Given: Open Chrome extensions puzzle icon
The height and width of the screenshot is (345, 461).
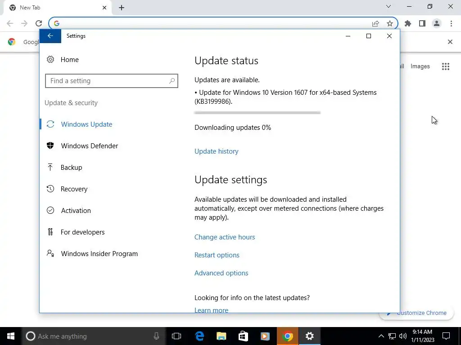Looking at the screenshot, I should click(x=408, y=23).
